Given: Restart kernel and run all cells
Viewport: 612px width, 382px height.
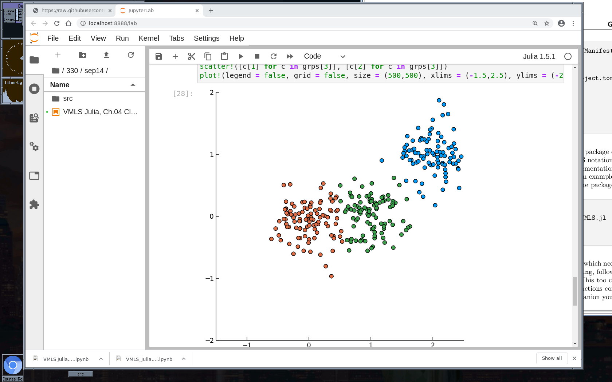Looking at the screenshot, I should [x=290, y=56].
